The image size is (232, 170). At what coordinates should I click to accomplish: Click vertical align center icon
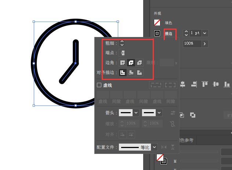216,84
